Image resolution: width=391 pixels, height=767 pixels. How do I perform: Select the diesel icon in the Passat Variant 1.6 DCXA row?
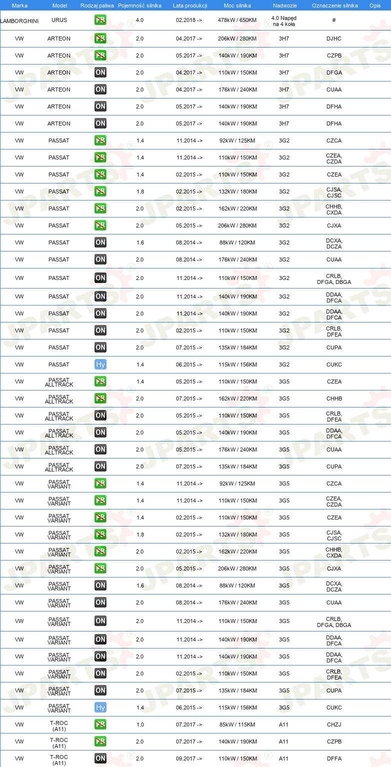[100, 585]
